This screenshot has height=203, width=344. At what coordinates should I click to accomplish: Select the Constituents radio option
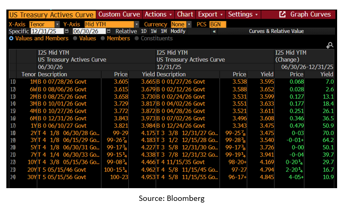(154, 38)
